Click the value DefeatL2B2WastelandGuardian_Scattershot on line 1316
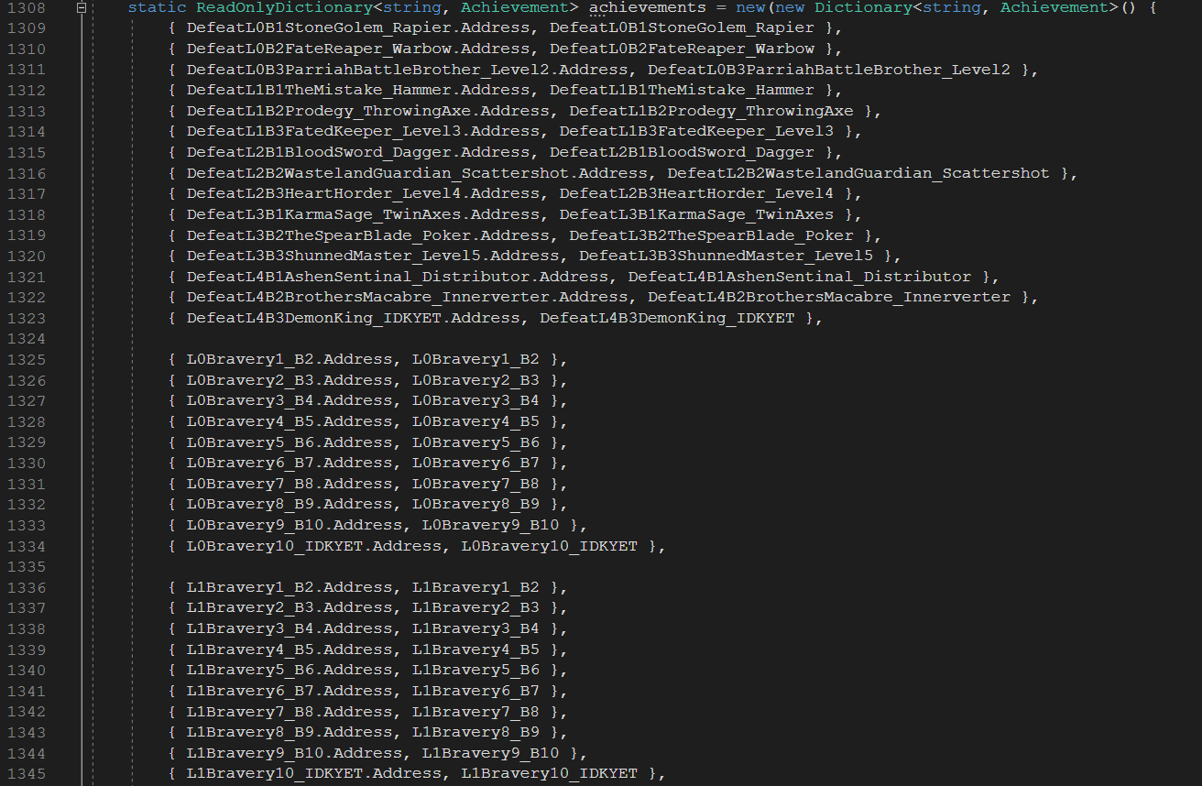 click(858, 173)
